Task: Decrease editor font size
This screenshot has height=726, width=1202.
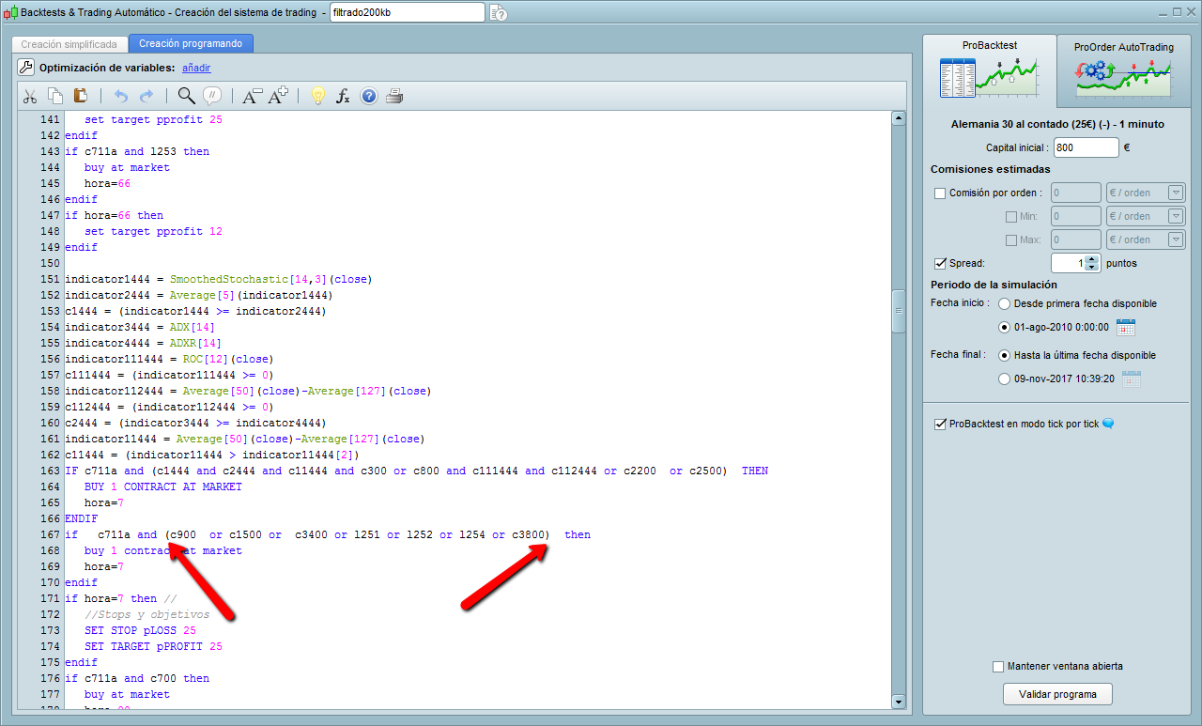Action: (252, 96)
